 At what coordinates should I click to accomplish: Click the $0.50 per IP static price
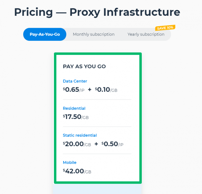tap(112, 144)
